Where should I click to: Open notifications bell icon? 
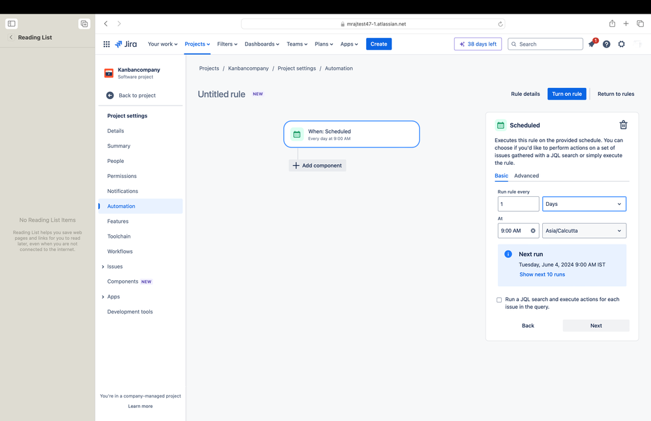point(592,44)
